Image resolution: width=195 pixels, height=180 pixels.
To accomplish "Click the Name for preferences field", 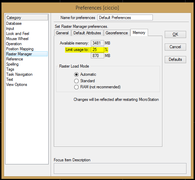I will 125,18.
